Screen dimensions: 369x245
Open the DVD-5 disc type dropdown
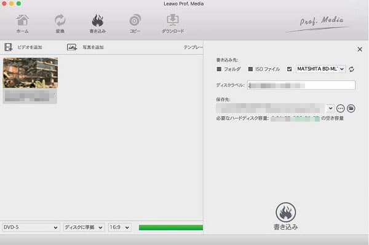[31, 227]
